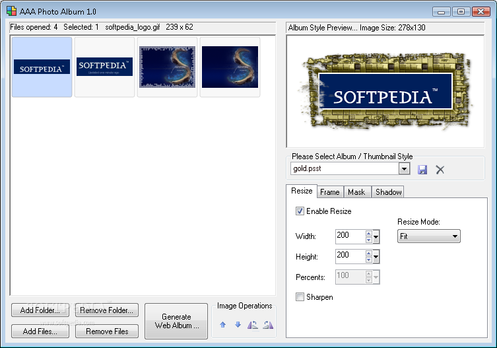Click Generate Web Album button

pos(176,321)
